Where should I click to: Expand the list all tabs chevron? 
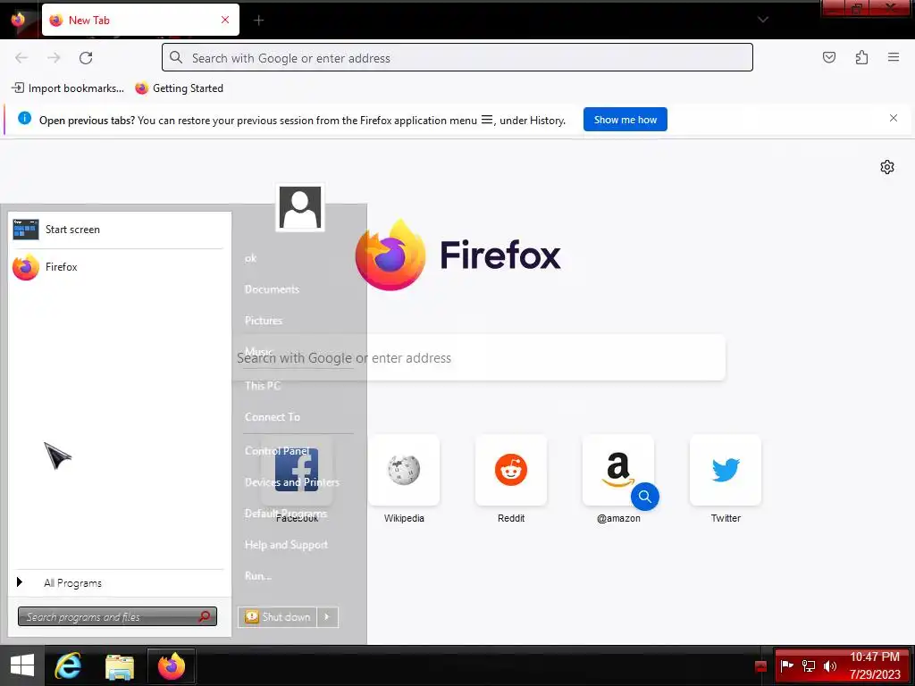pyautogui.click(x=763, y=20)
